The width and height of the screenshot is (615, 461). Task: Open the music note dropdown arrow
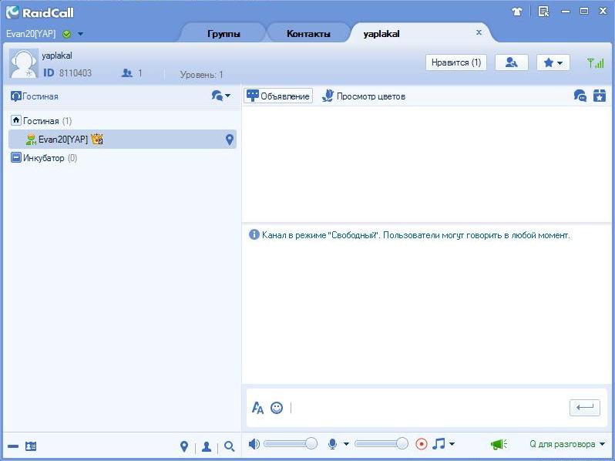pyautogui.click(x=452, y=444)
